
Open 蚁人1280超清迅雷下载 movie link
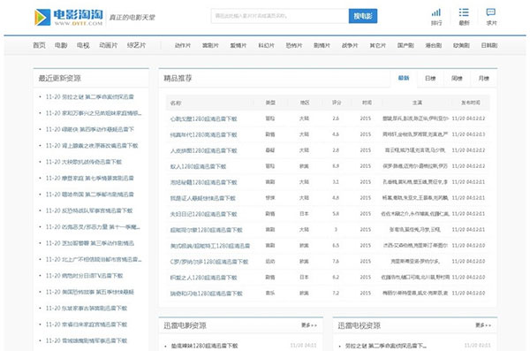coord(198,166)
